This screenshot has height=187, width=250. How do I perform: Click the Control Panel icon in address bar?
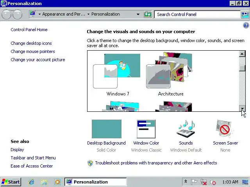click(33, 14)
